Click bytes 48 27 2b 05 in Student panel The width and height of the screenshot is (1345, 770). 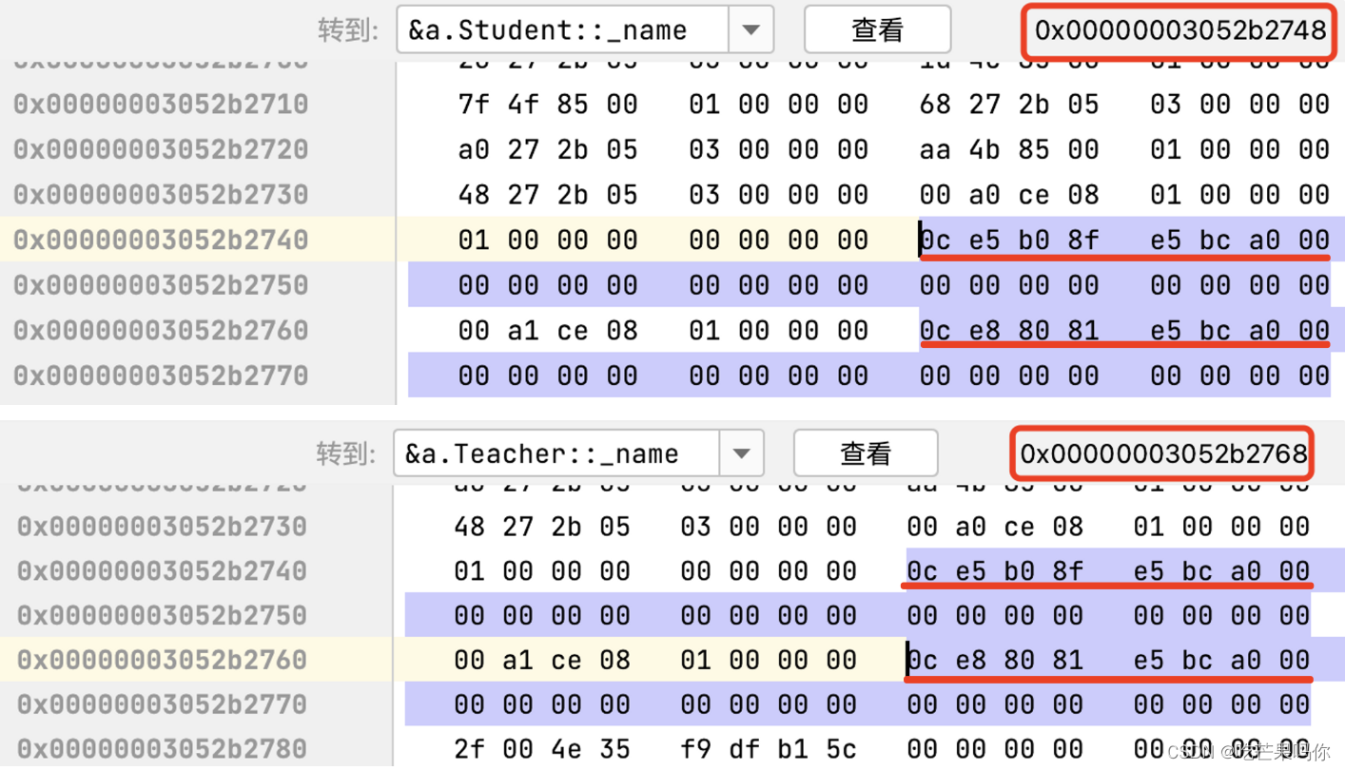click(548, 195)
